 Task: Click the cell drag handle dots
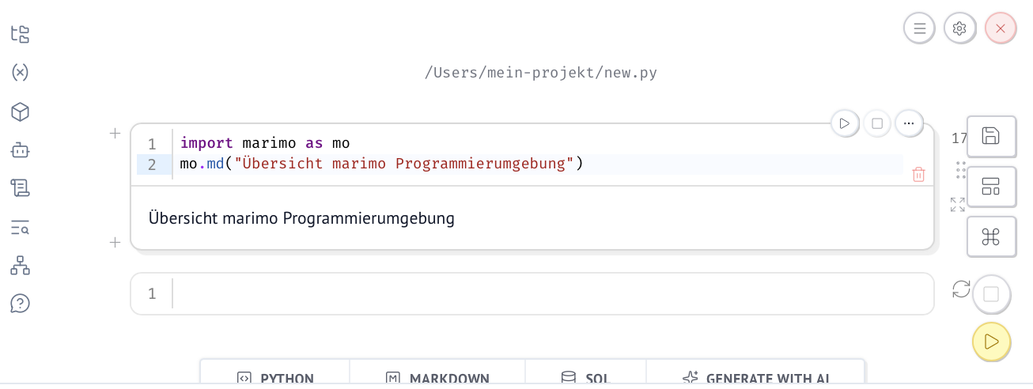(x=961, y=170)
